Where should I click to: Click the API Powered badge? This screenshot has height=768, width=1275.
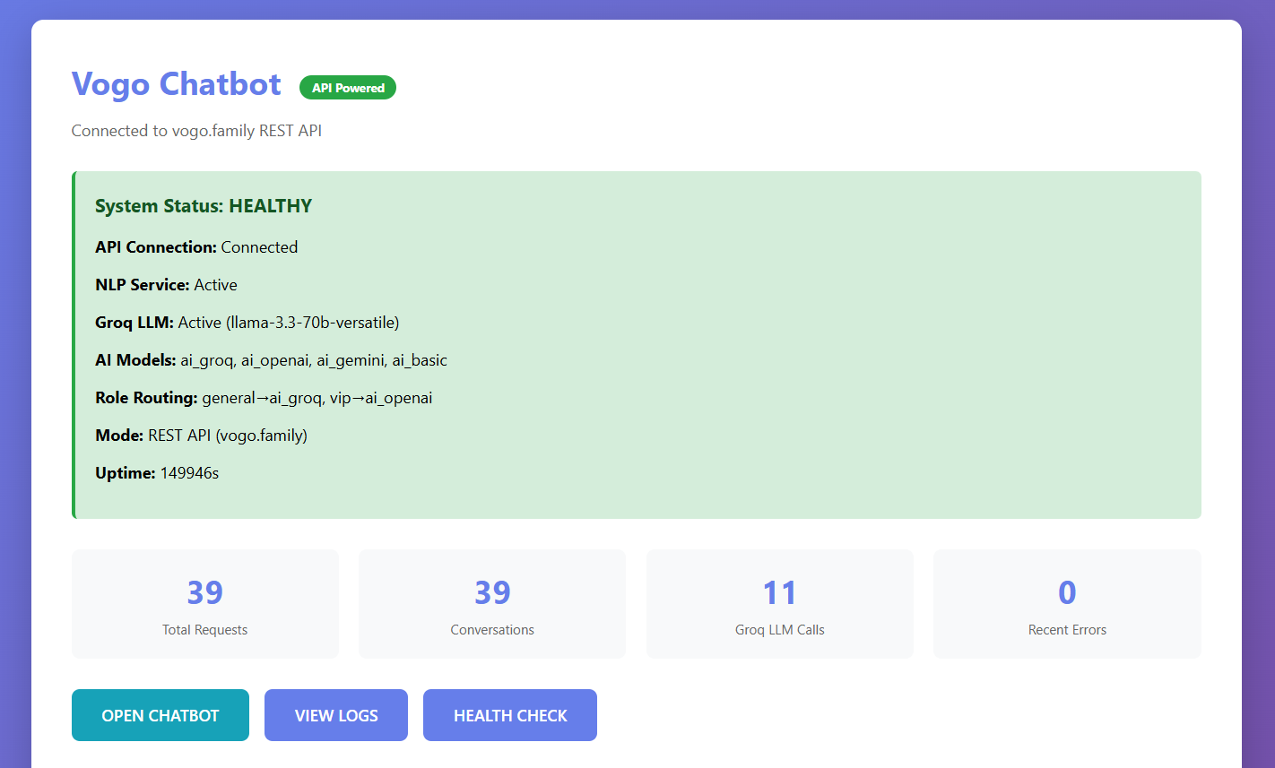[347, 87]
